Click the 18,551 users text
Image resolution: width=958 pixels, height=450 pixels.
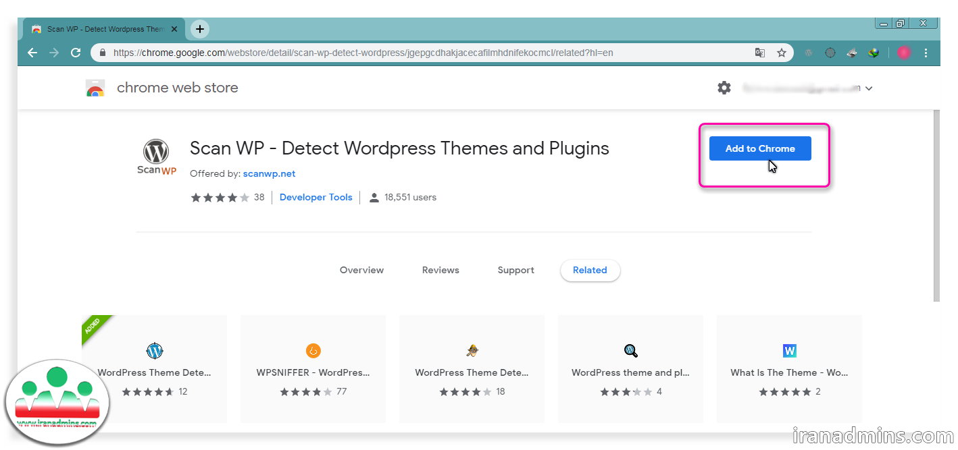[x=410, y=198]
